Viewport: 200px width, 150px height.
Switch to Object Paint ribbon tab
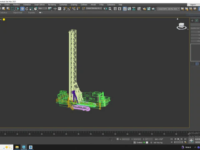click(x=18, y=12)
